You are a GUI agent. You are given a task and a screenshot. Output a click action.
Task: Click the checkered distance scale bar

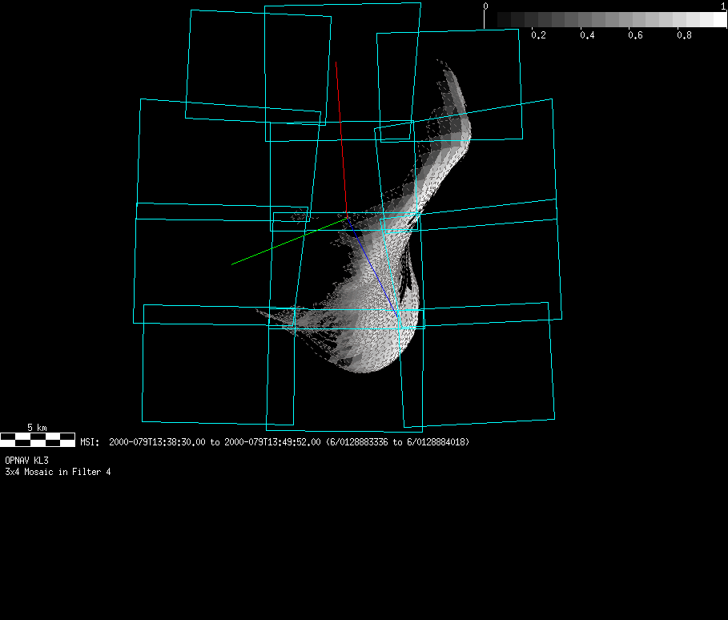pyautogui.click(x=38, y=440)
